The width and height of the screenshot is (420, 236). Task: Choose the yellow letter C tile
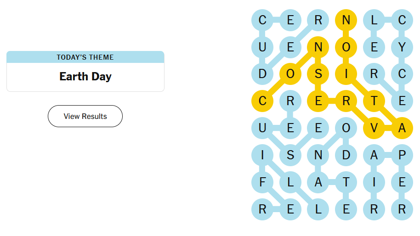click(262, 101)
